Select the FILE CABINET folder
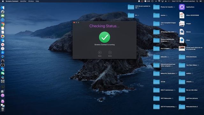This screenshot has height=115, width=204. (x=157, y=49)
